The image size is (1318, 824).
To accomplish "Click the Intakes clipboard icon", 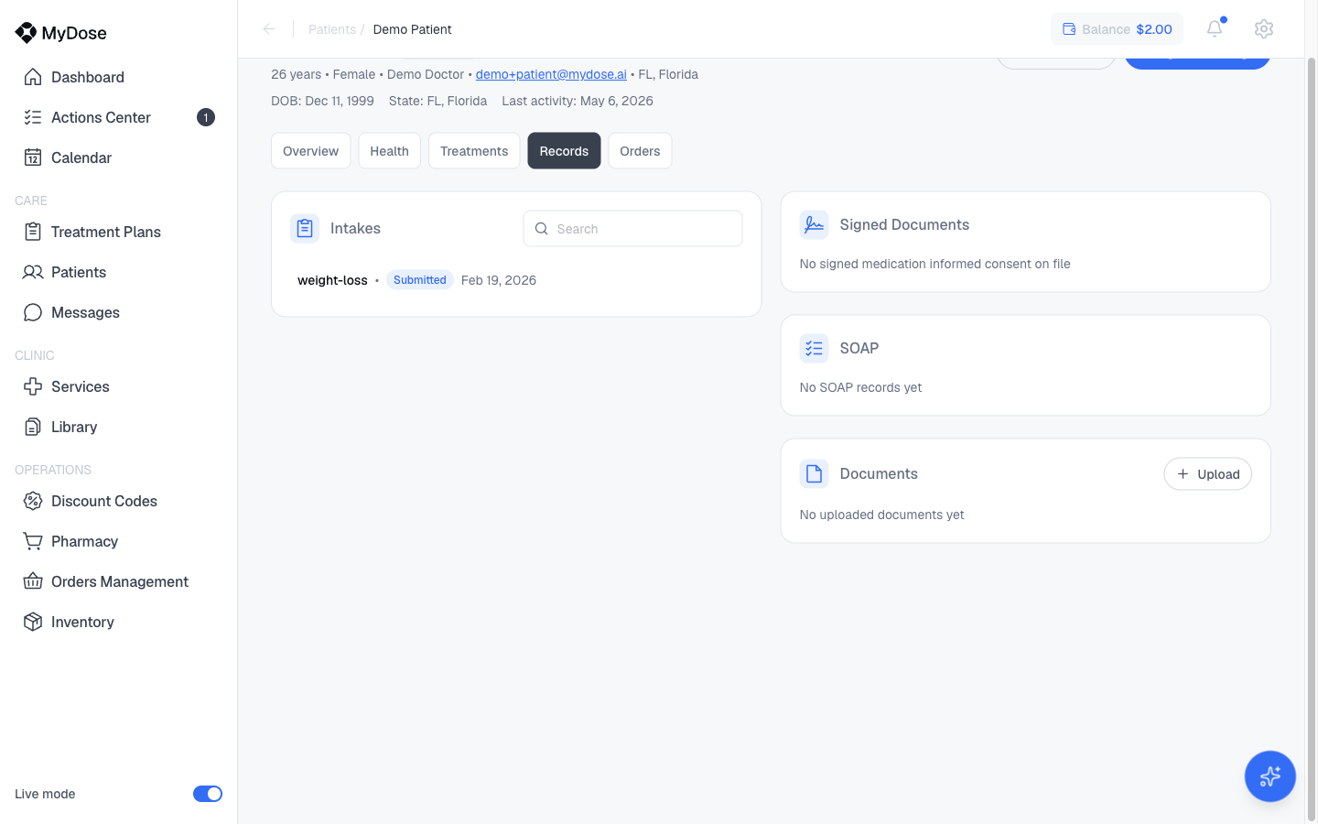I will click(305, 228).
